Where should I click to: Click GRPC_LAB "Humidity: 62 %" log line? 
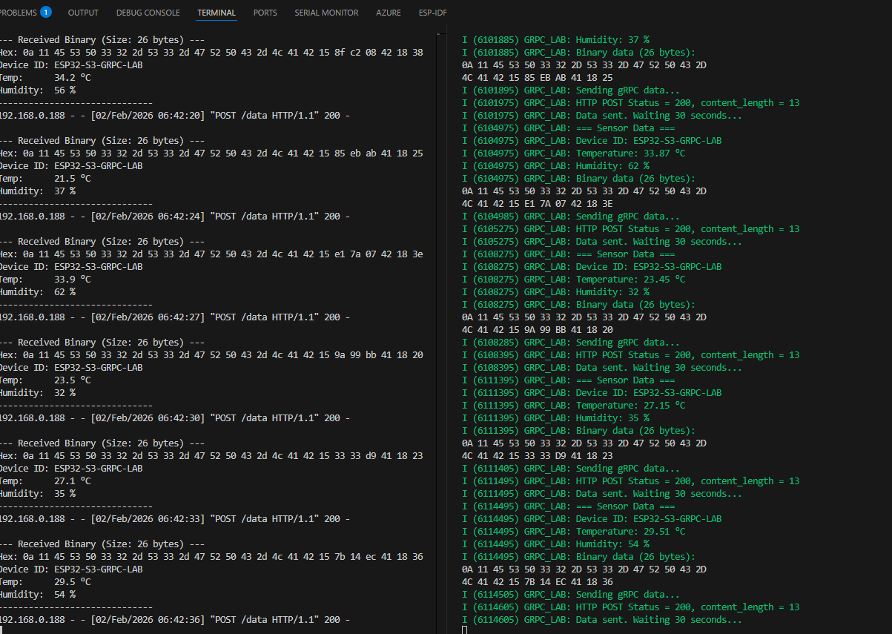(x=555, y=166)
